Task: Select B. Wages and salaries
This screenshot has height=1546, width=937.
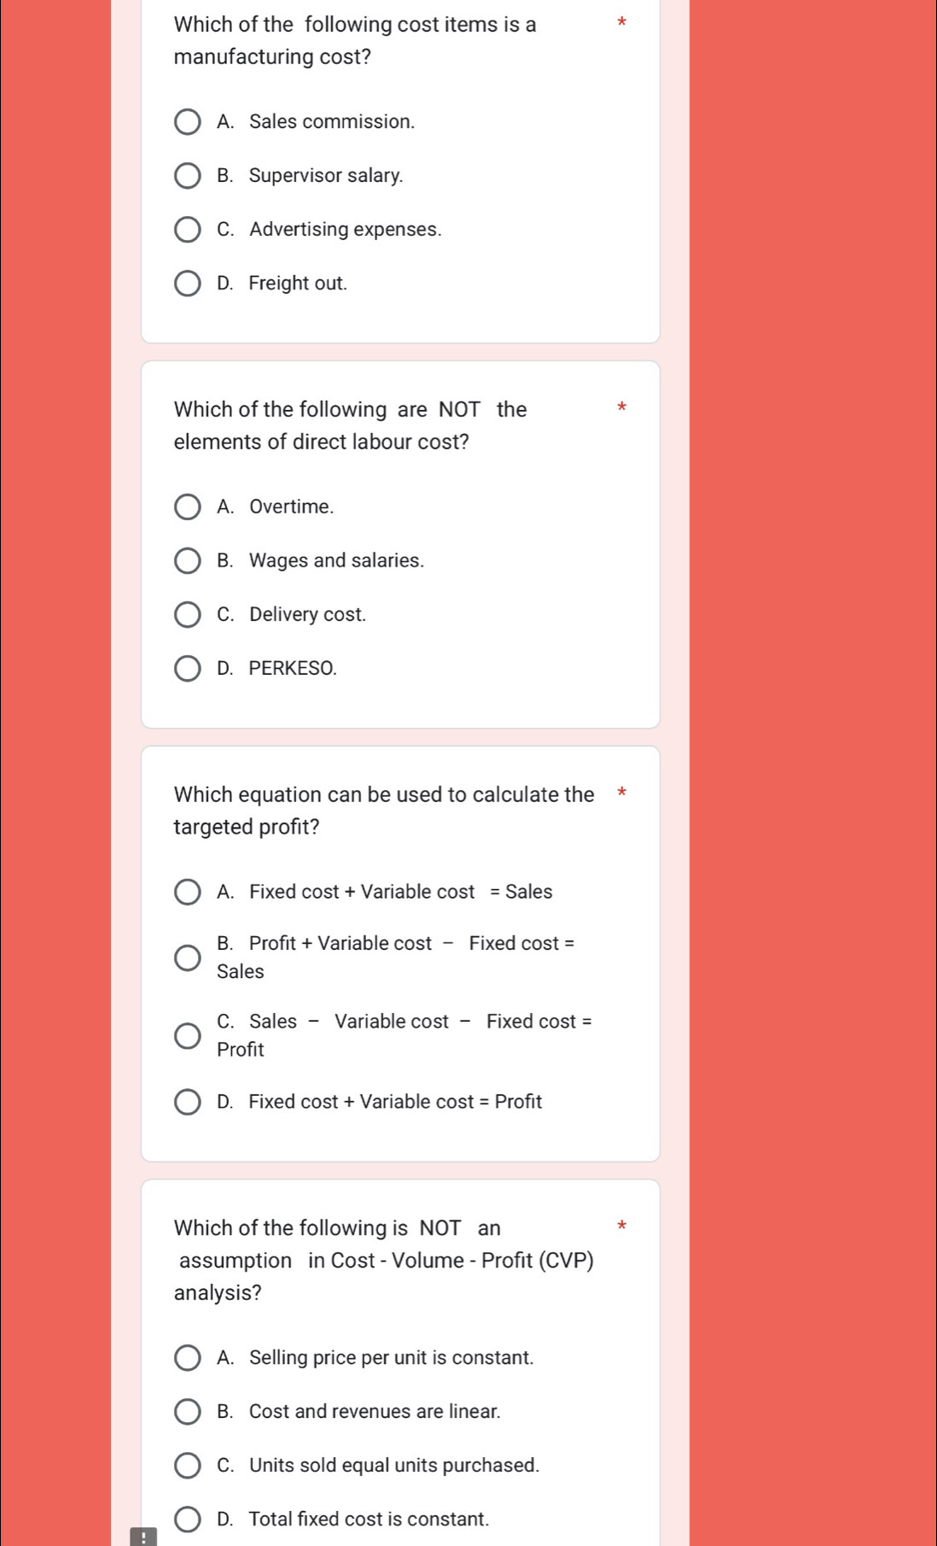Action: (x=188, y=561)
